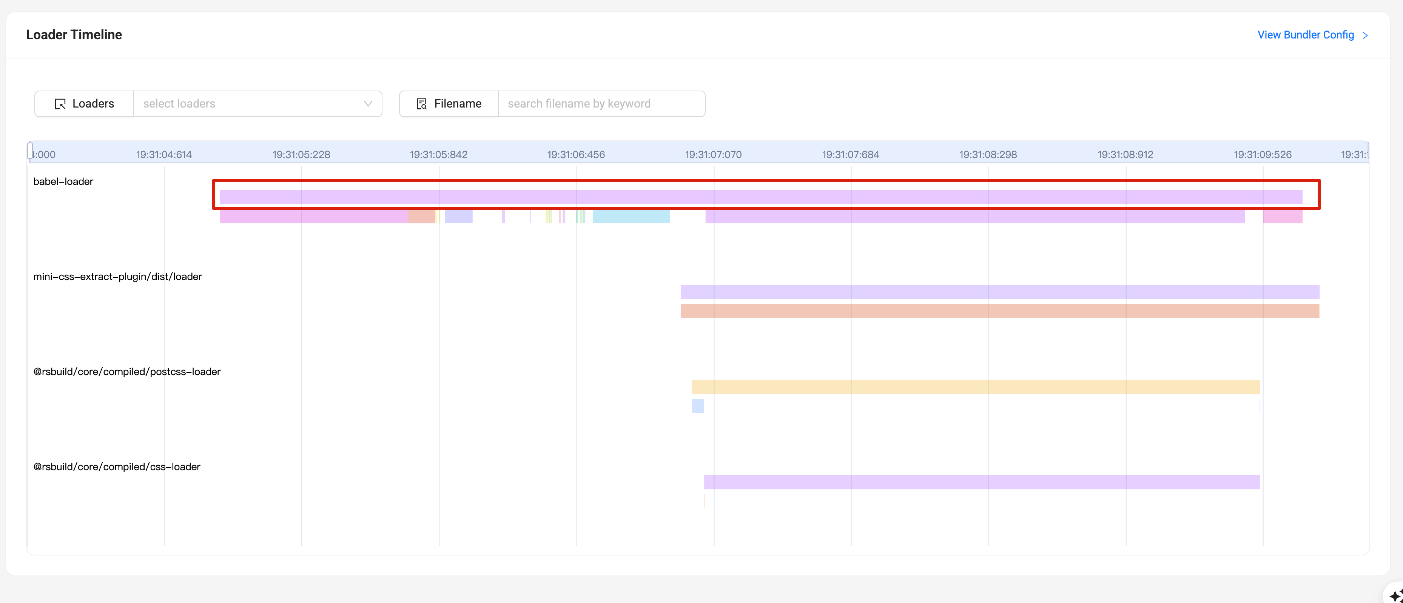The image size is (1403, 603).
Task: Click the 19:31:05:228 time tick
Action: click(301, 155)
